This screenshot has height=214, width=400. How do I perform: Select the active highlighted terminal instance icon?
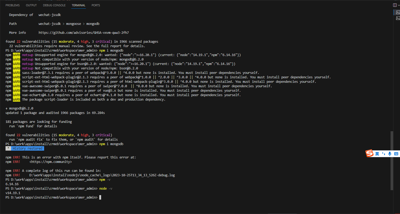tap(398, 12)
